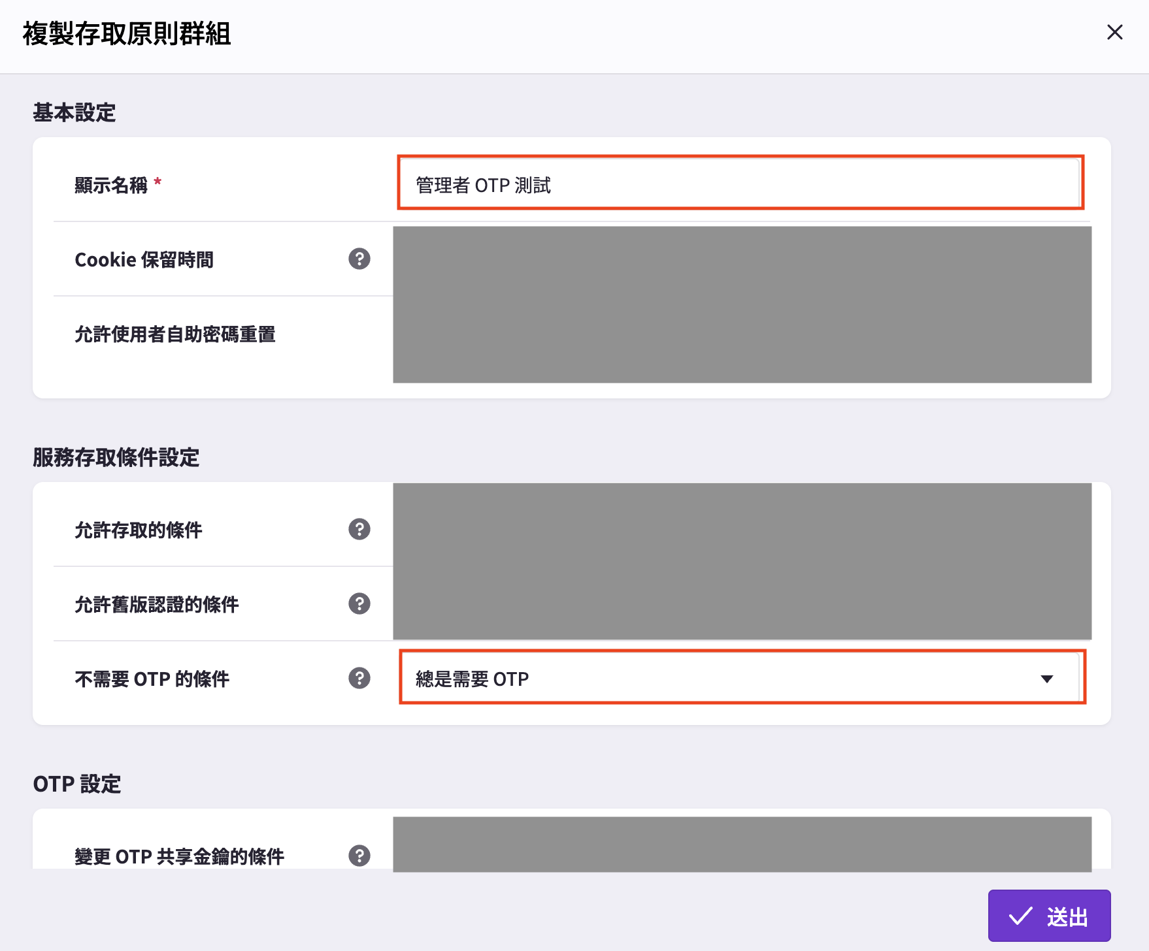The image size is (1149, 951).
Task: Open help for Cookie 保留時間
Action: pyautogui.click(x=359, y=259)
